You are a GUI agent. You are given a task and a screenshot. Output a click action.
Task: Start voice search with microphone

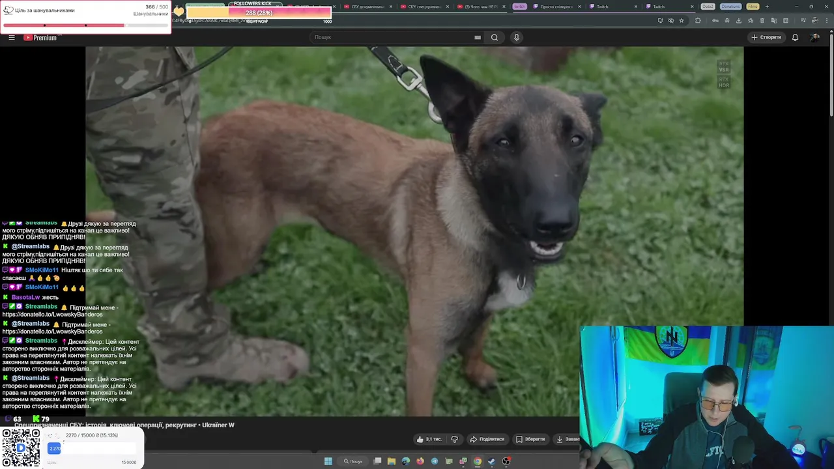tap(517, 37)
